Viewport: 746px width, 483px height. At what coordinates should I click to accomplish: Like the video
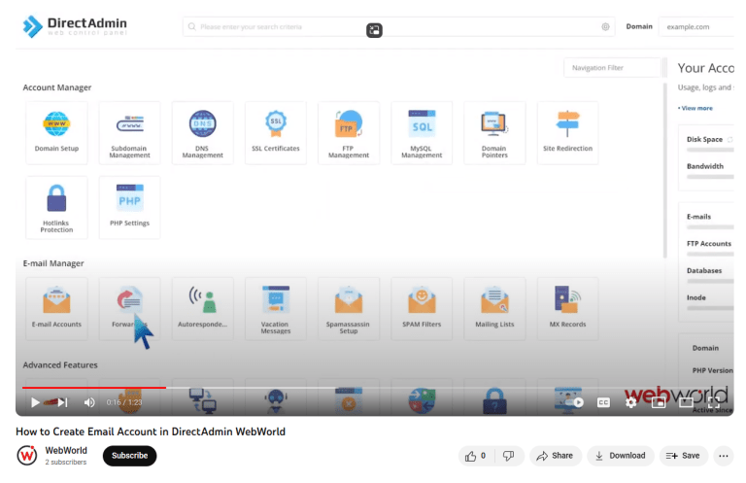pos(476,456)
